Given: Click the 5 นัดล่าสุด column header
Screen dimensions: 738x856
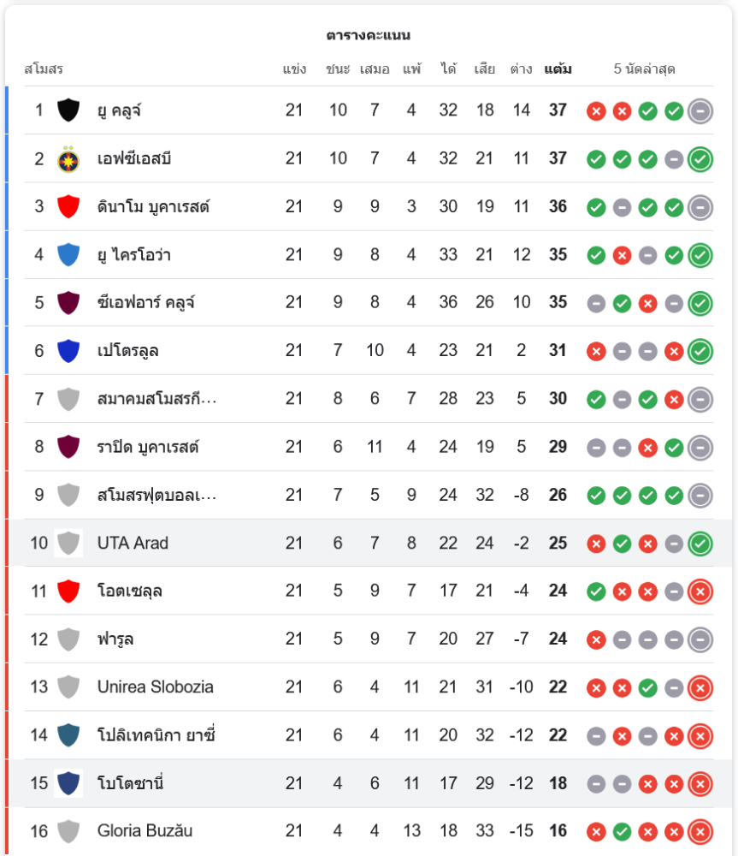Looking at the screenshot, I should point(644,69).
